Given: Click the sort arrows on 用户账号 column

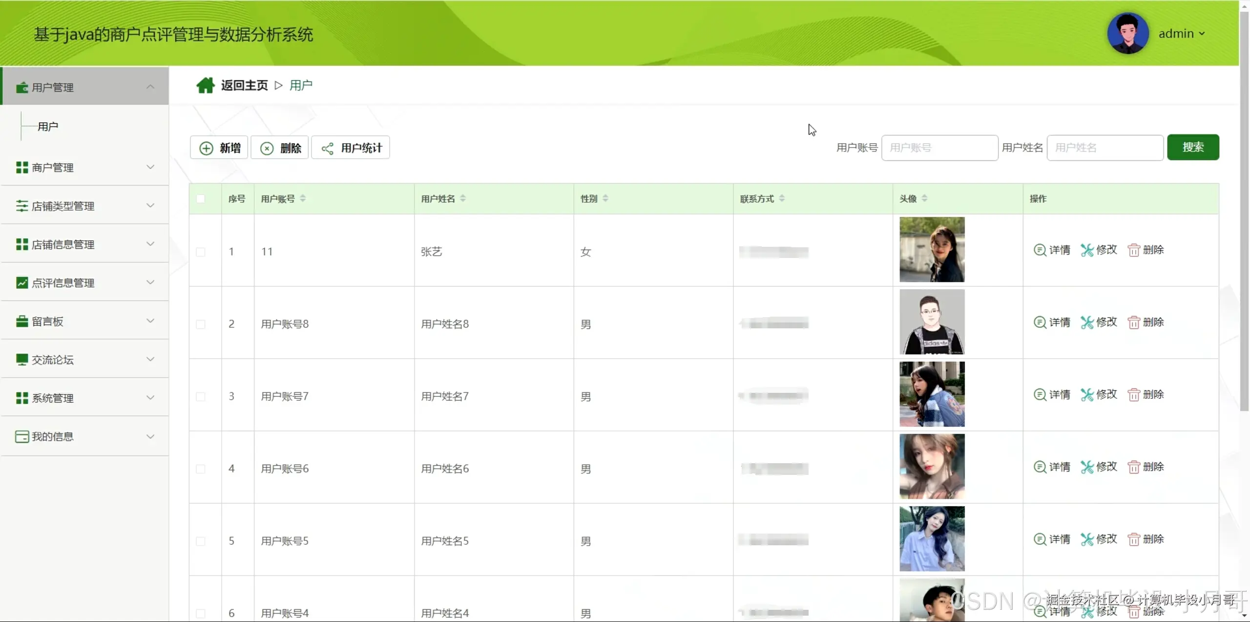Looking at the screenshot, I should [x=303, y=198].
